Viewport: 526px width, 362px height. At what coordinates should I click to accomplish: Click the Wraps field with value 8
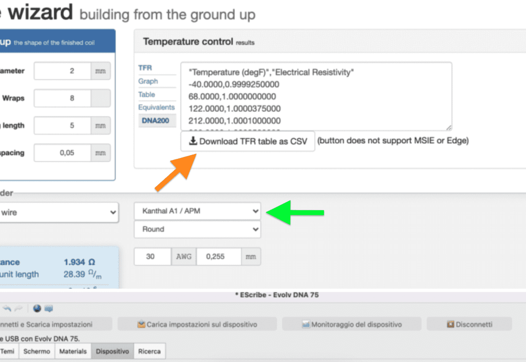coord(62,98)
